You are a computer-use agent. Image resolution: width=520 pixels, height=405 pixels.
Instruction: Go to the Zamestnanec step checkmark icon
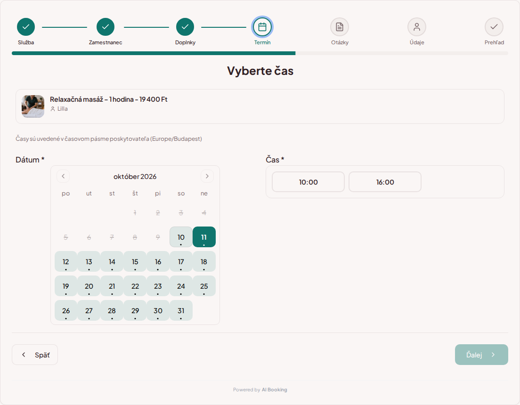(106, 27)
